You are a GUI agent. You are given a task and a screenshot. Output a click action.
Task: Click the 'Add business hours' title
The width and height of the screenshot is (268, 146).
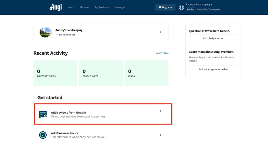pyautogui.click(x=64, y=133)
